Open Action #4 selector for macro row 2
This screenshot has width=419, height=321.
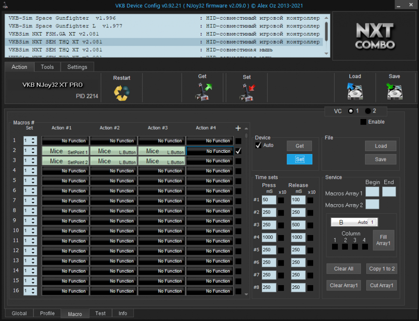(209, 151)
